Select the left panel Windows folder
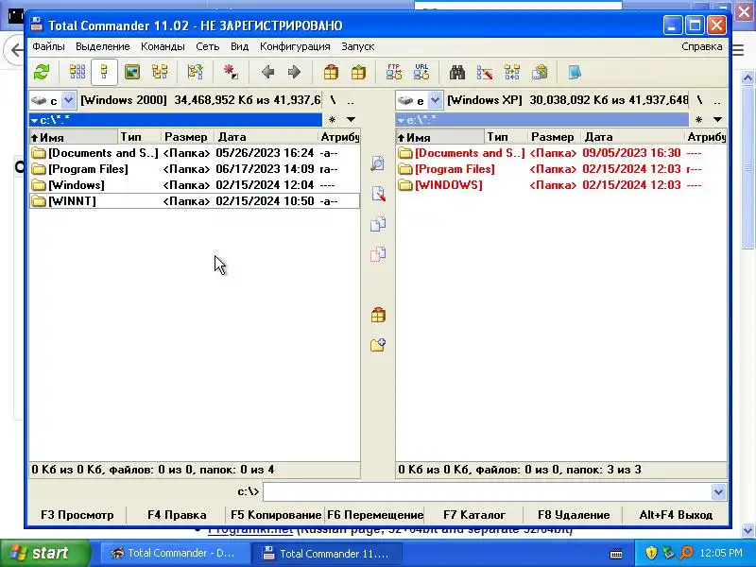Image resolution: width=756 pixels, height=567 pixels. click(x=195, y=185)
